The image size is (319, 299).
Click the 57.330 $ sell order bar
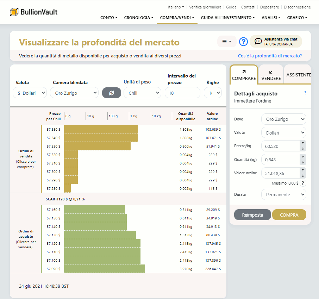point(97,146)
